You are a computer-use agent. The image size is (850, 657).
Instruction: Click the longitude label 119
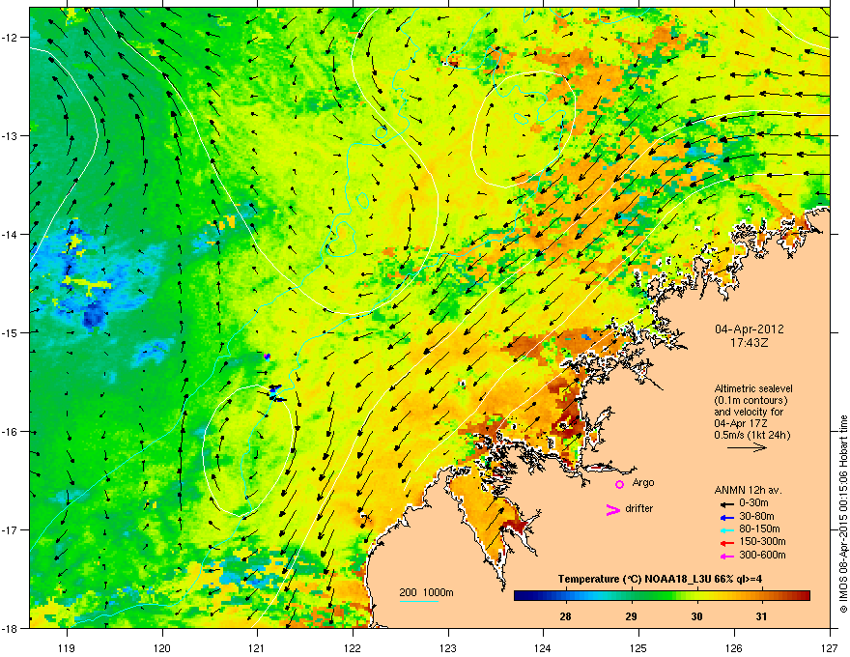click(67, 647)
